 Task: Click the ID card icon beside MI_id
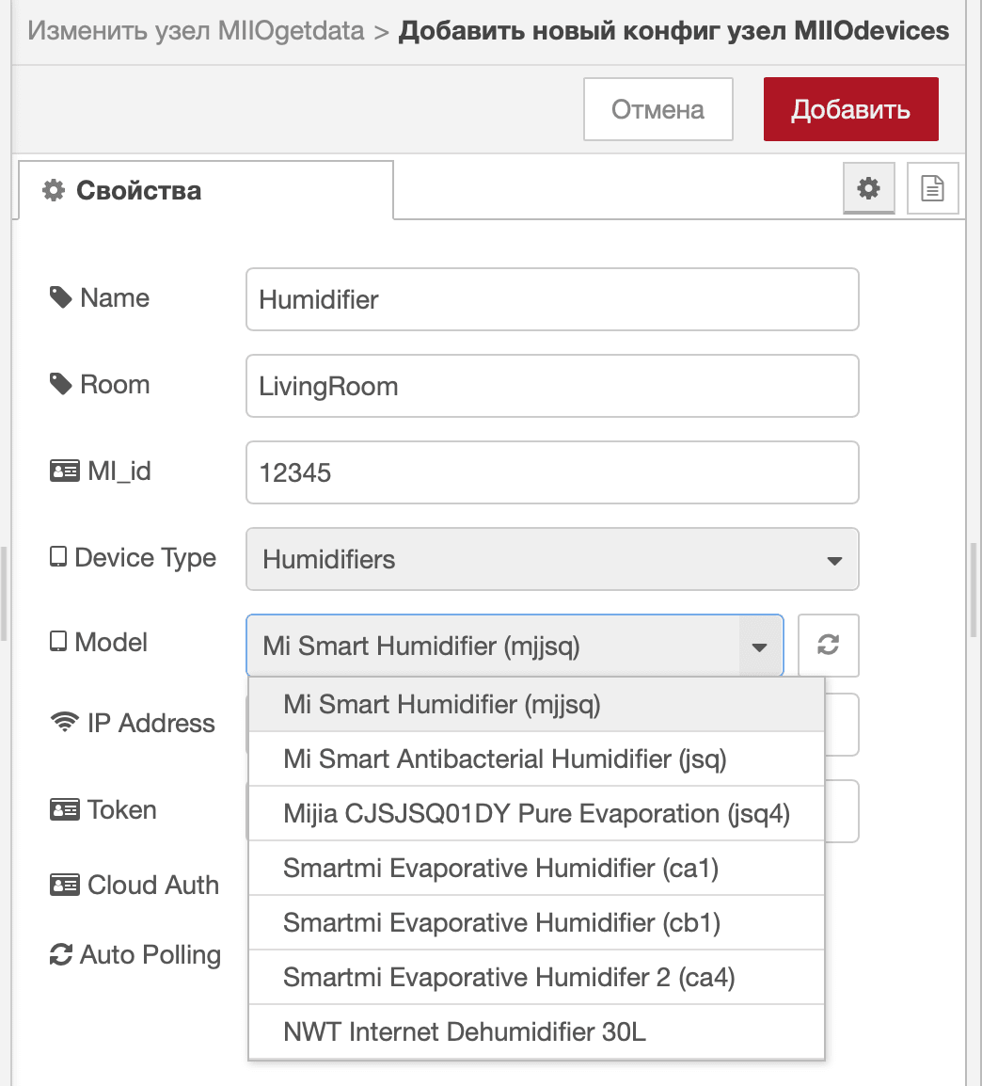pos(64,471)
